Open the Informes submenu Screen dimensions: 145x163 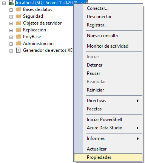[x=108, y=138]
